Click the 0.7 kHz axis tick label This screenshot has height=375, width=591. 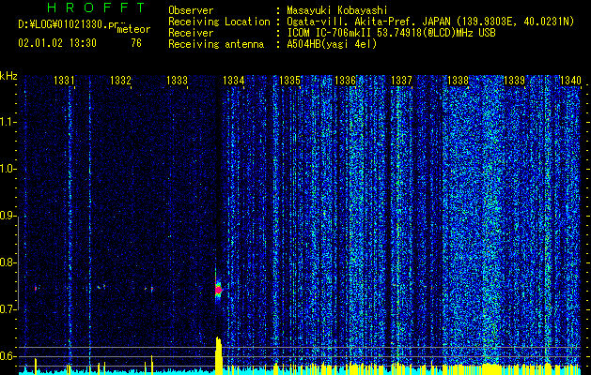(8, 309)
